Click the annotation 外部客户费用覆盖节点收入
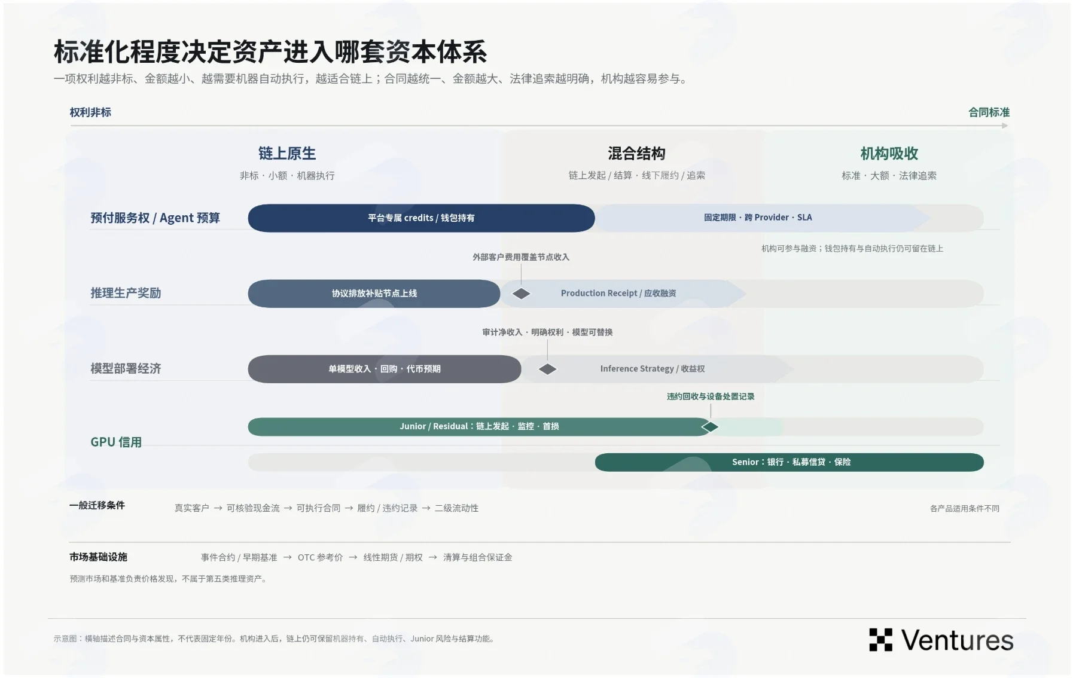Image resolution: width=1073 pixels, height=678 pixels. pyautogui.click(x=520, y=257)
